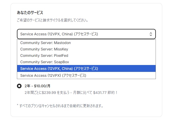173x120 pixels.
Task: Click the あなたのサービス heading
Action: [30, 13]
